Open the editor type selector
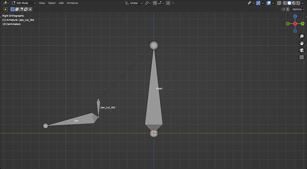Viewport: 307px width, 169px height. pos(6,3)
